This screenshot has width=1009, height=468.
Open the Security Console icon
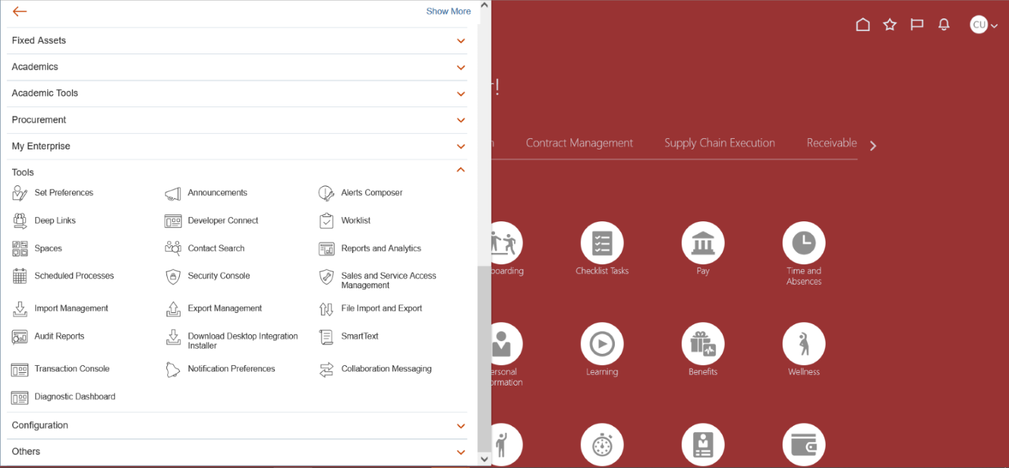pyautogui.click(x=173, y=276)
